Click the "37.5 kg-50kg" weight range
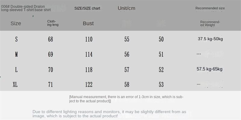This screenshot has width=241, height=120. [210, 39]
